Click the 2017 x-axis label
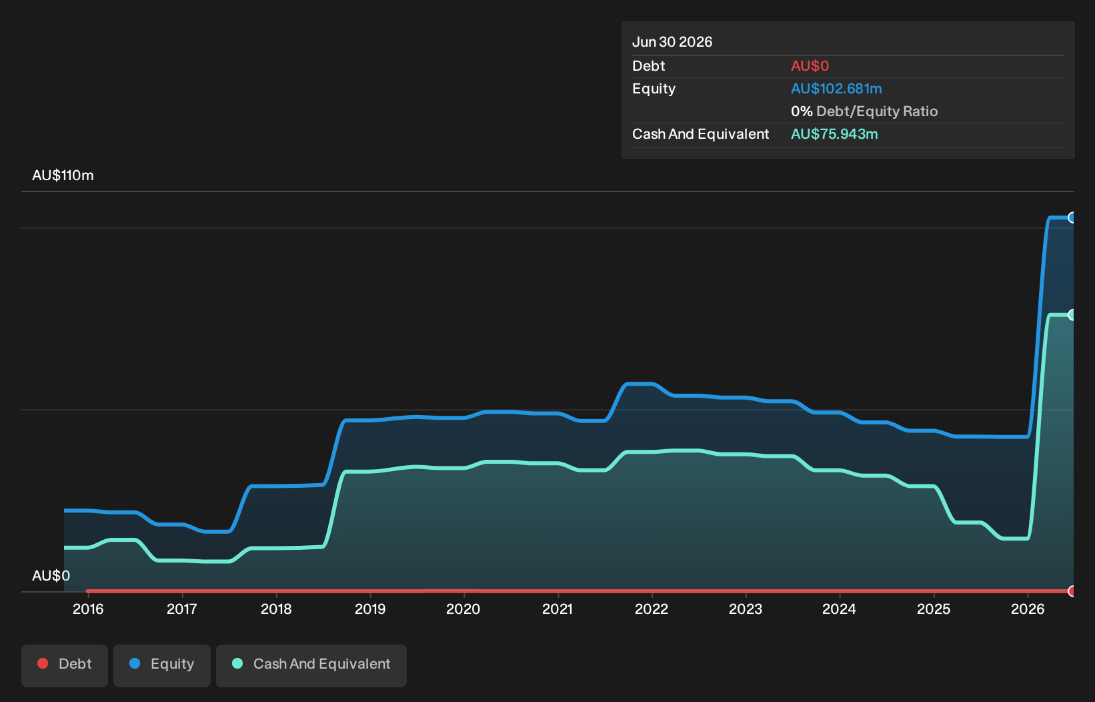 click(x=182, y=609)
